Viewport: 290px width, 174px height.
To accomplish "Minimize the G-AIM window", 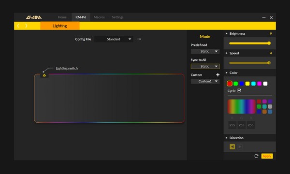I will pos(264,17).
